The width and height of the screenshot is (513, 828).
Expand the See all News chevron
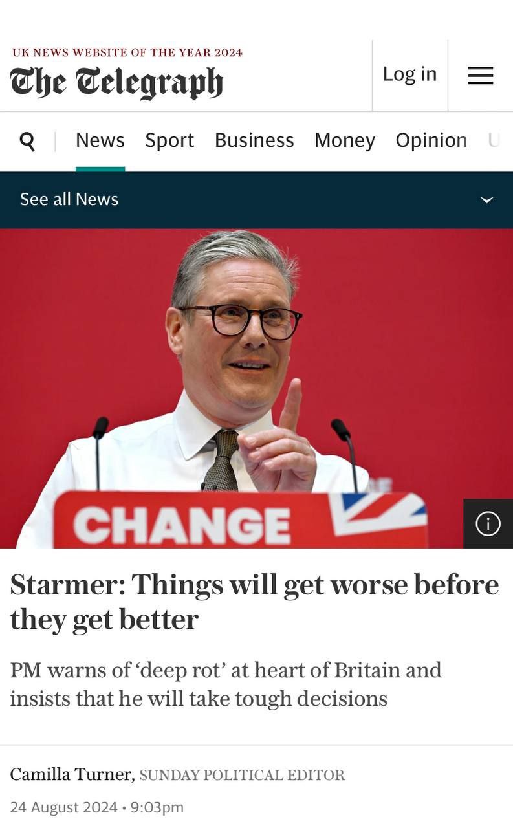click(x=487, y=200)
